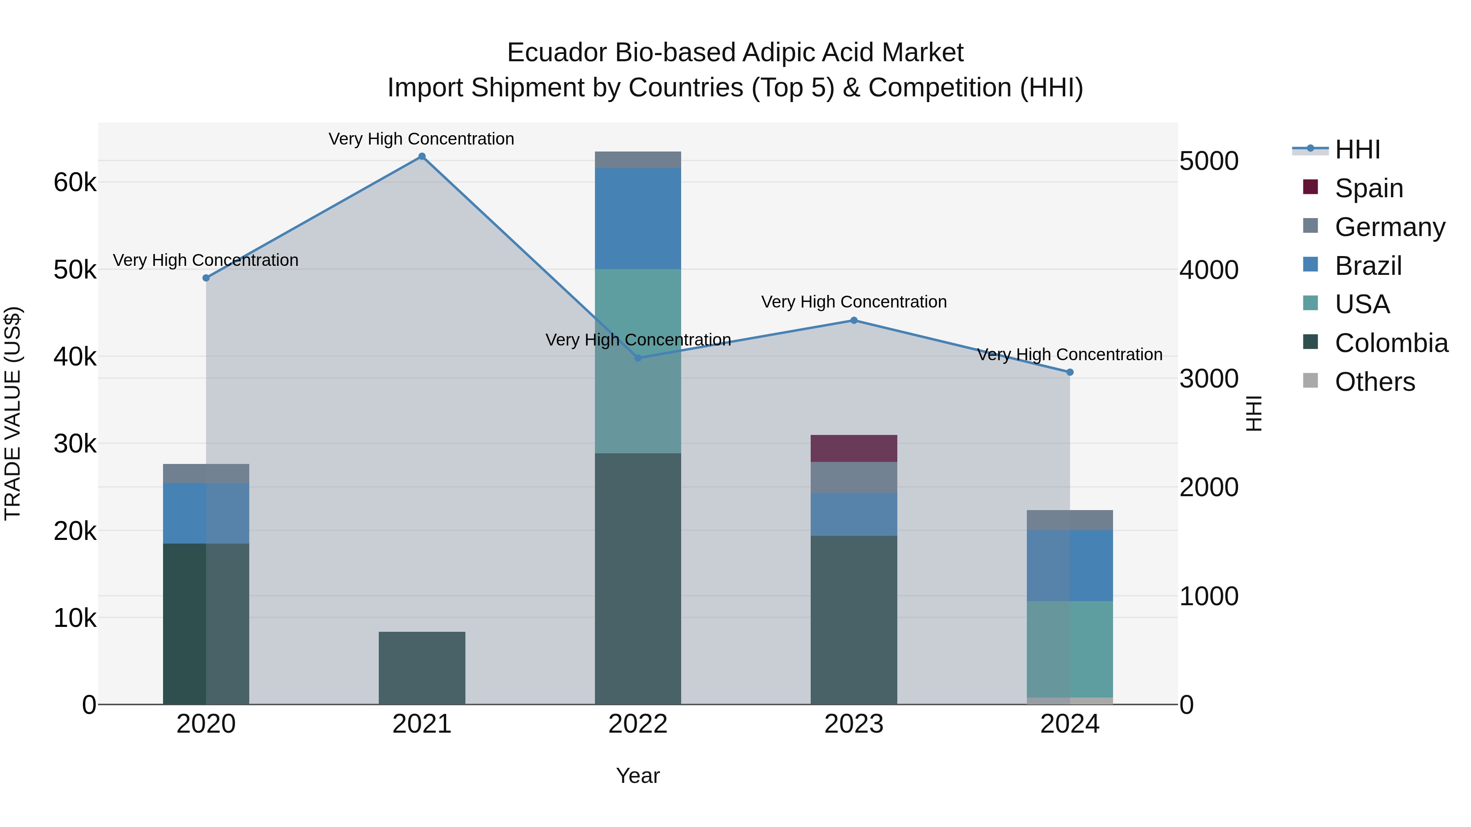Image resolution: width=1471 pixels, height=827 pixels.
Task: Click the 2024 'Very High Concentration' annotation
Action: pyautogui.click(x=1070, y=354)
